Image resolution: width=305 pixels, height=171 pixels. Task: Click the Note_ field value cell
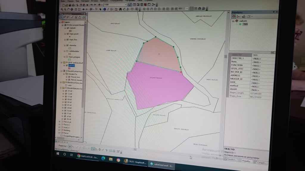tap(263, 62)
